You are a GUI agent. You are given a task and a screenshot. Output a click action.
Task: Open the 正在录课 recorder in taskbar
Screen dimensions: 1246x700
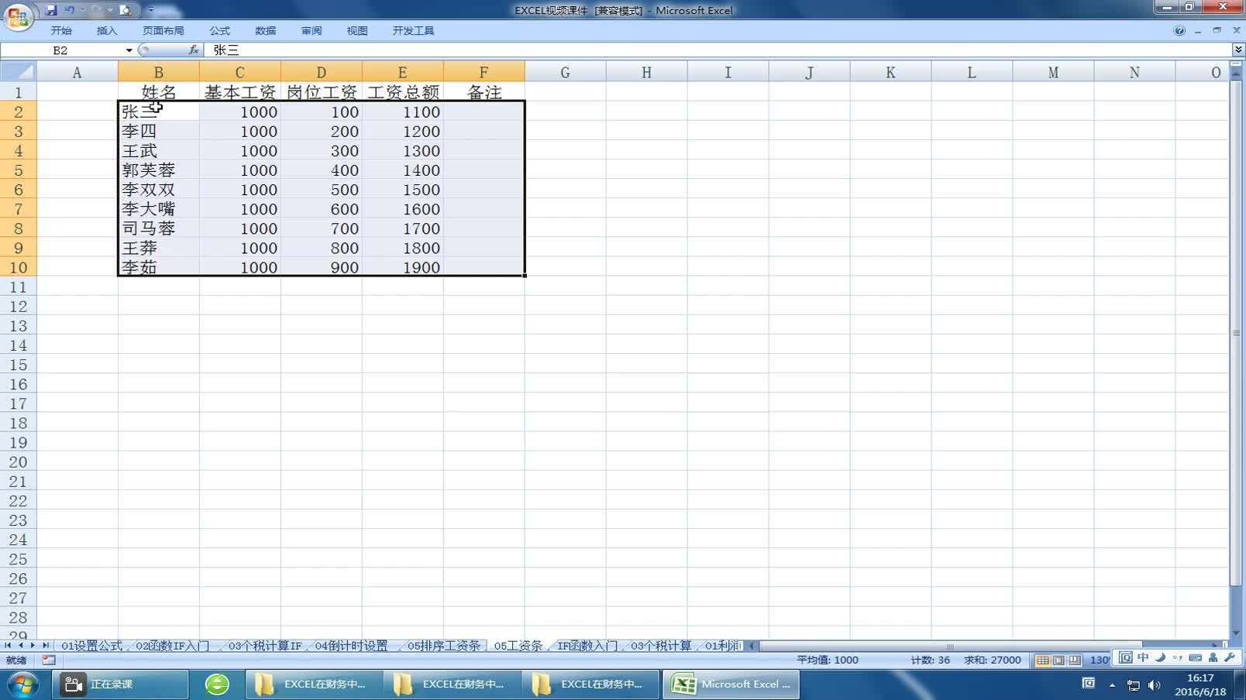[120, 685]
